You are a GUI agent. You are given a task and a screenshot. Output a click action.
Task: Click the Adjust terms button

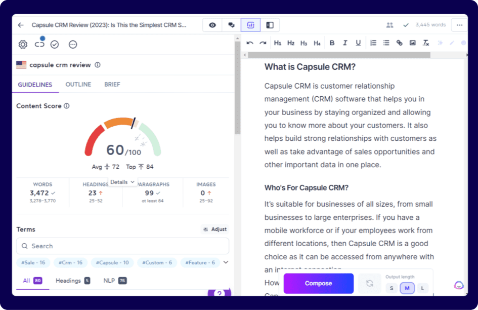click(215, 229)
